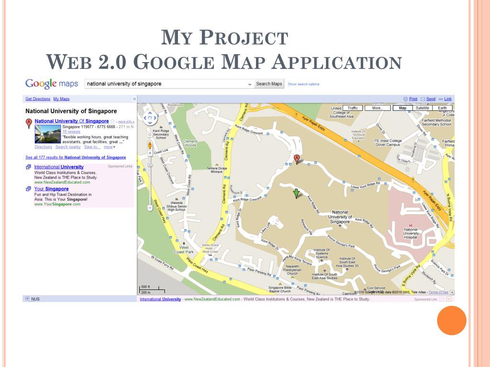The height and width of the screenshot is (367, 490).
Task: Zoom out with the minus button at slider bottom
Action: click(x=150, y=207)
